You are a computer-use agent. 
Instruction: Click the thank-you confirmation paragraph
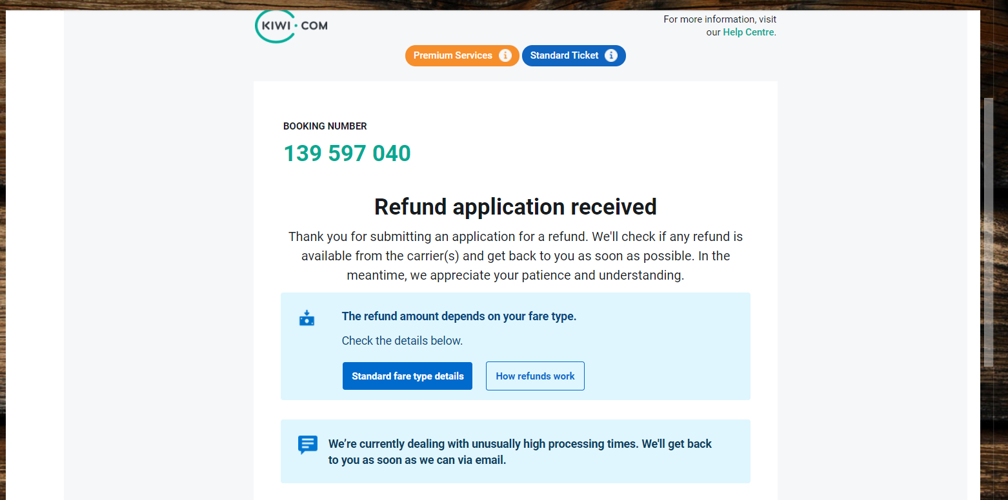(x=515, y=255)
